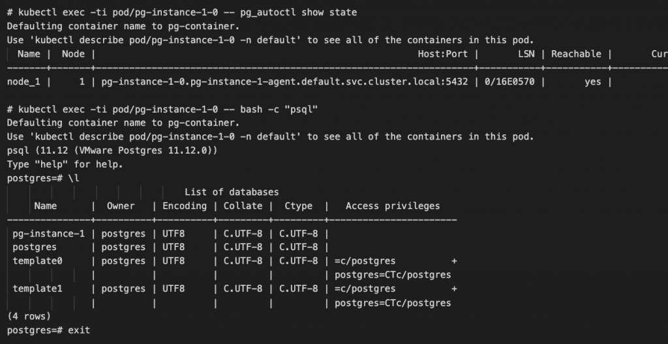
Task: Click the Access privileges column header
Action: click(x=393, y=206)
